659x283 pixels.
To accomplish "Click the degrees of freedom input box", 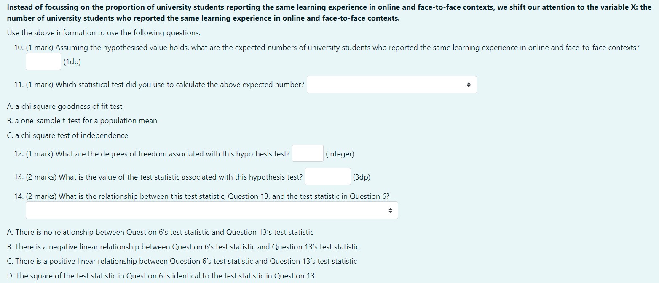I will [308, 154].
